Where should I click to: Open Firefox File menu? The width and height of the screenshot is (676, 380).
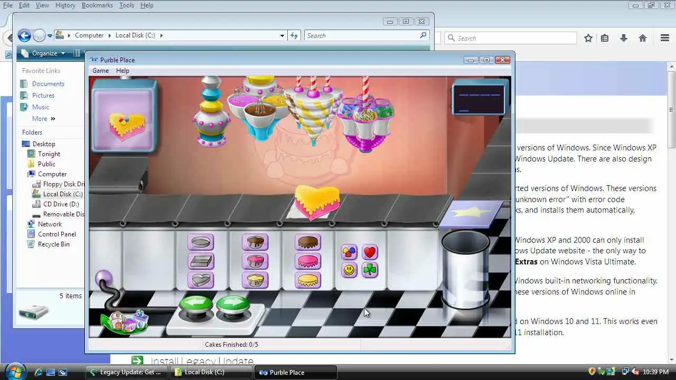coord(8,5)
